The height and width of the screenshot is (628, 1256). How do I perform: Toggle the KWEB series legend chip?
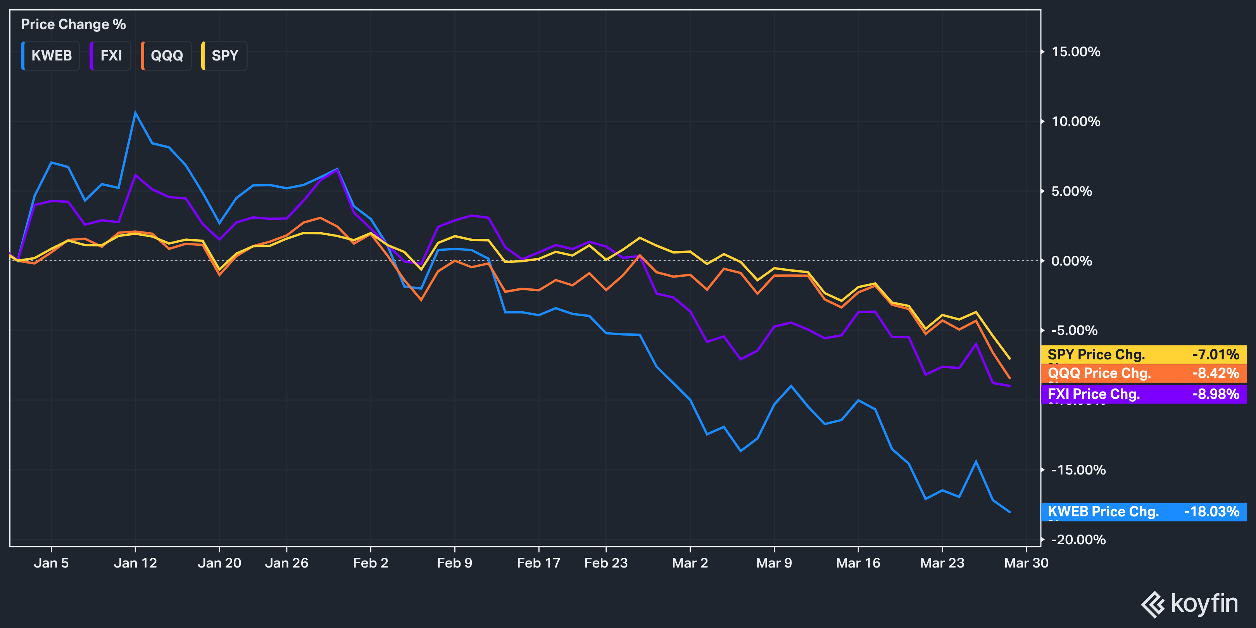pyautogui.click(x=51, y=55)
